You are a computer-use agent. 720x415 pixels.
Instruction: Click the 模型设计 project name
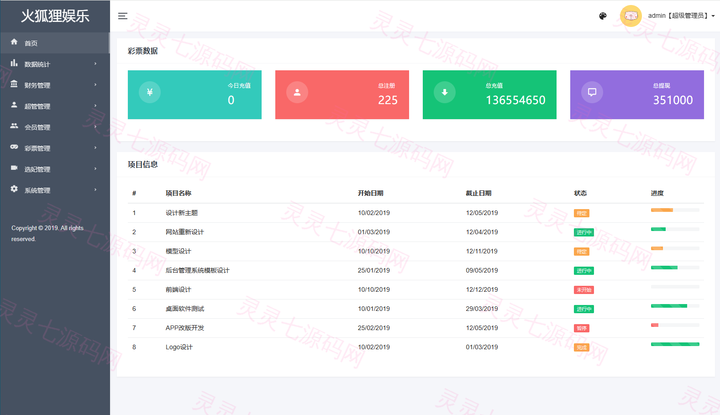click(179, 251)
